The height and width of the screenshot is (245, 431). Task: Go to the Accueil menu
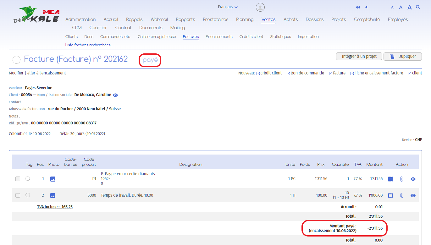[111, 19]
